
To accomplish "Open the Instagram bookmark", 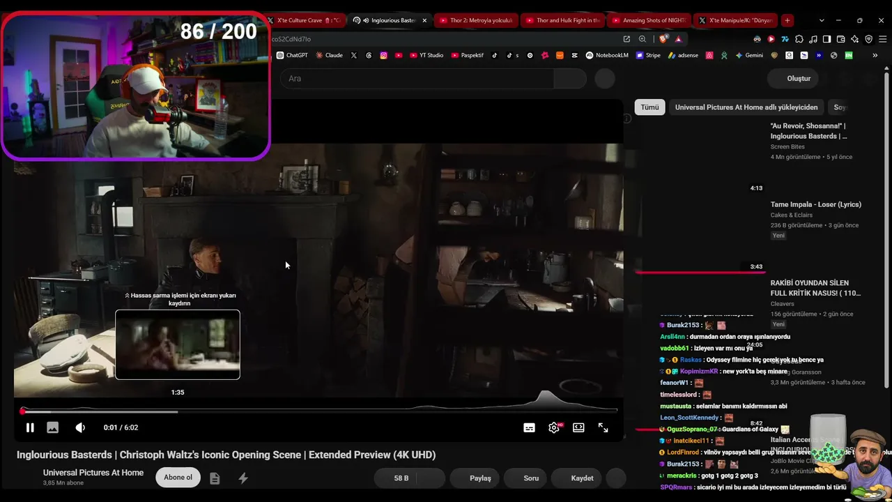I will pyautogui.click(x=383, y=55).
